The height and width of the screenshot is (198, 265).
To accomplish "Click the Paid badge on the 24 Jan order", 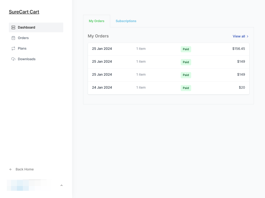I will point(186,88).
